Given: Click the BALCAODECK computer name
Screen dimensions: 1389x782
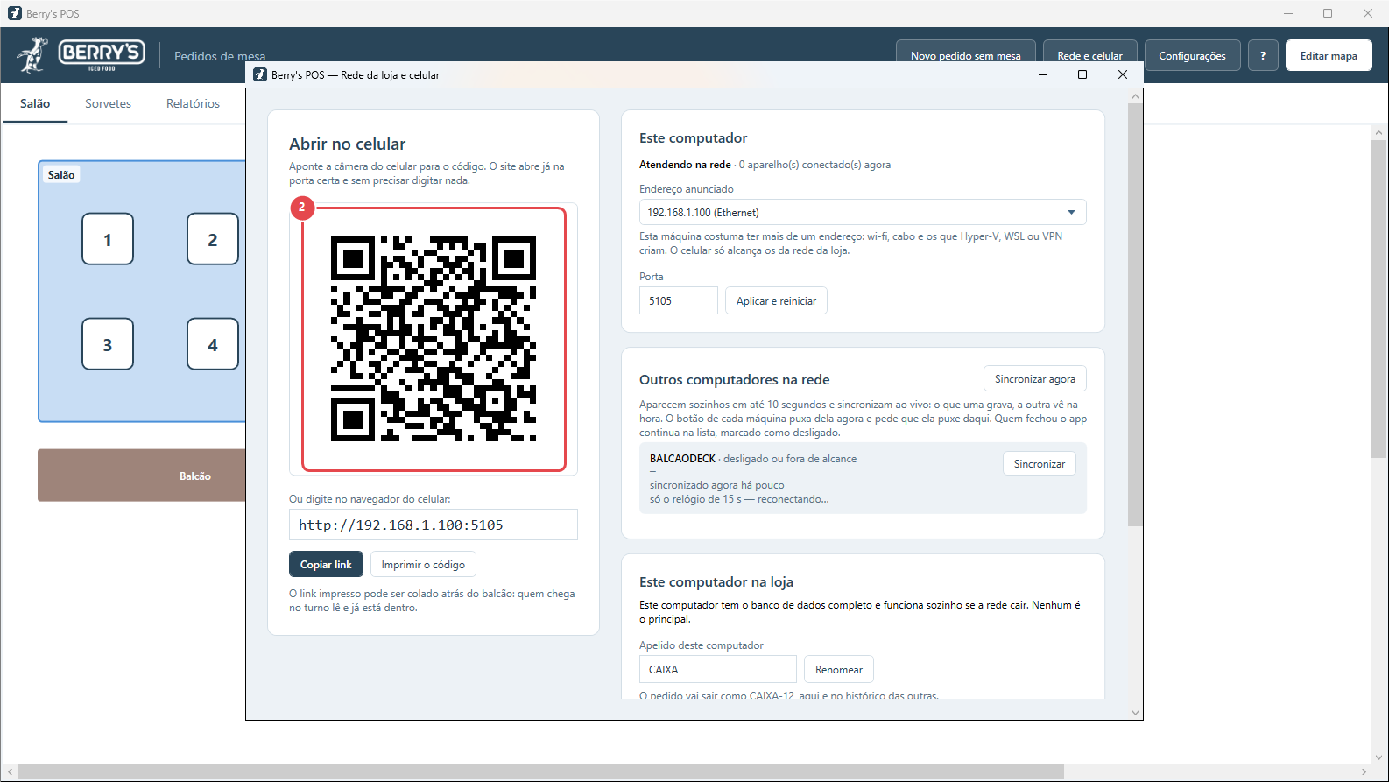Looking at the screenshot, I should click(682, 458).
